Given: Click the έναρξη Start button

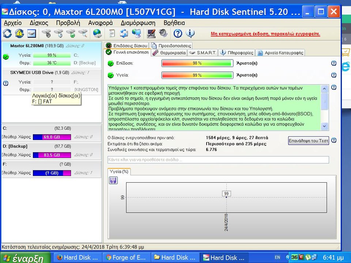Looking at the screenshot, I should coord(25,258).
